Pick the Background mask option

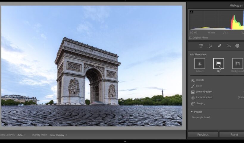pyautogui.click(x=237, y=63)
